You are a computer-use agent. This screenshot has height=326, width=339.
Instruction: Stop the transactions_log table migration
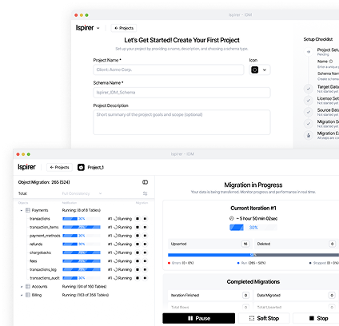[138, 269]
